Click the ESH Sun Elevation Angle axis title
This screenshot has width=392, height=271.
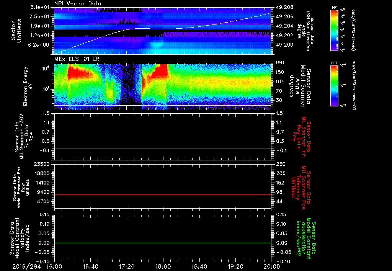click(305, 31)
